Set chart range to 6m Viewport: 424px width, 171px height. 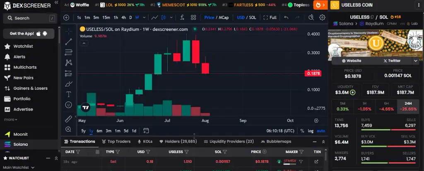coord(99,131)
